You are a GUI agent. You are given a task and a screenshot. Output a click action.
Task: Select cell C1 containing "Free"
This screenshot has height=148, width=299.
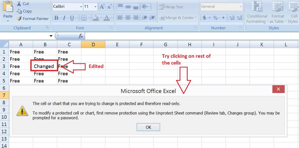tap(69, 52)
